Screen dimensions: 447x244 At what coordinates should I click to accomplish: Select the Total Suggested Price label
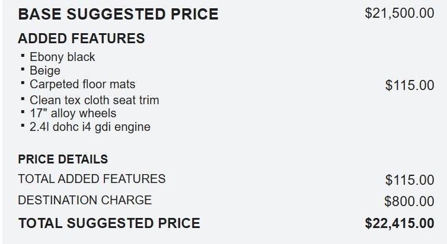point(109,223)
